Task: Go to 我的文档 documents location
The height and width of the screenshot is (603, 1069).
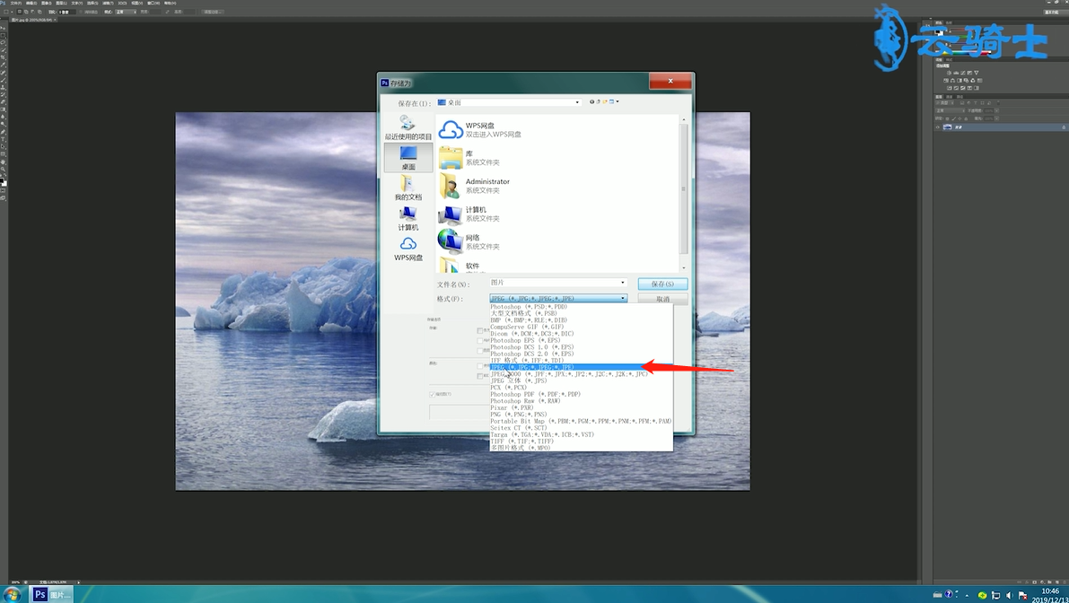Action: pyautogui.click(x=407, y=188)
